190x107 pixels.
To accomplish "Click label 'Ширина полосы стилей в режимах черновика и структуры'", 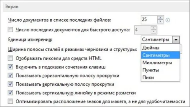I will tap(72, 49).
